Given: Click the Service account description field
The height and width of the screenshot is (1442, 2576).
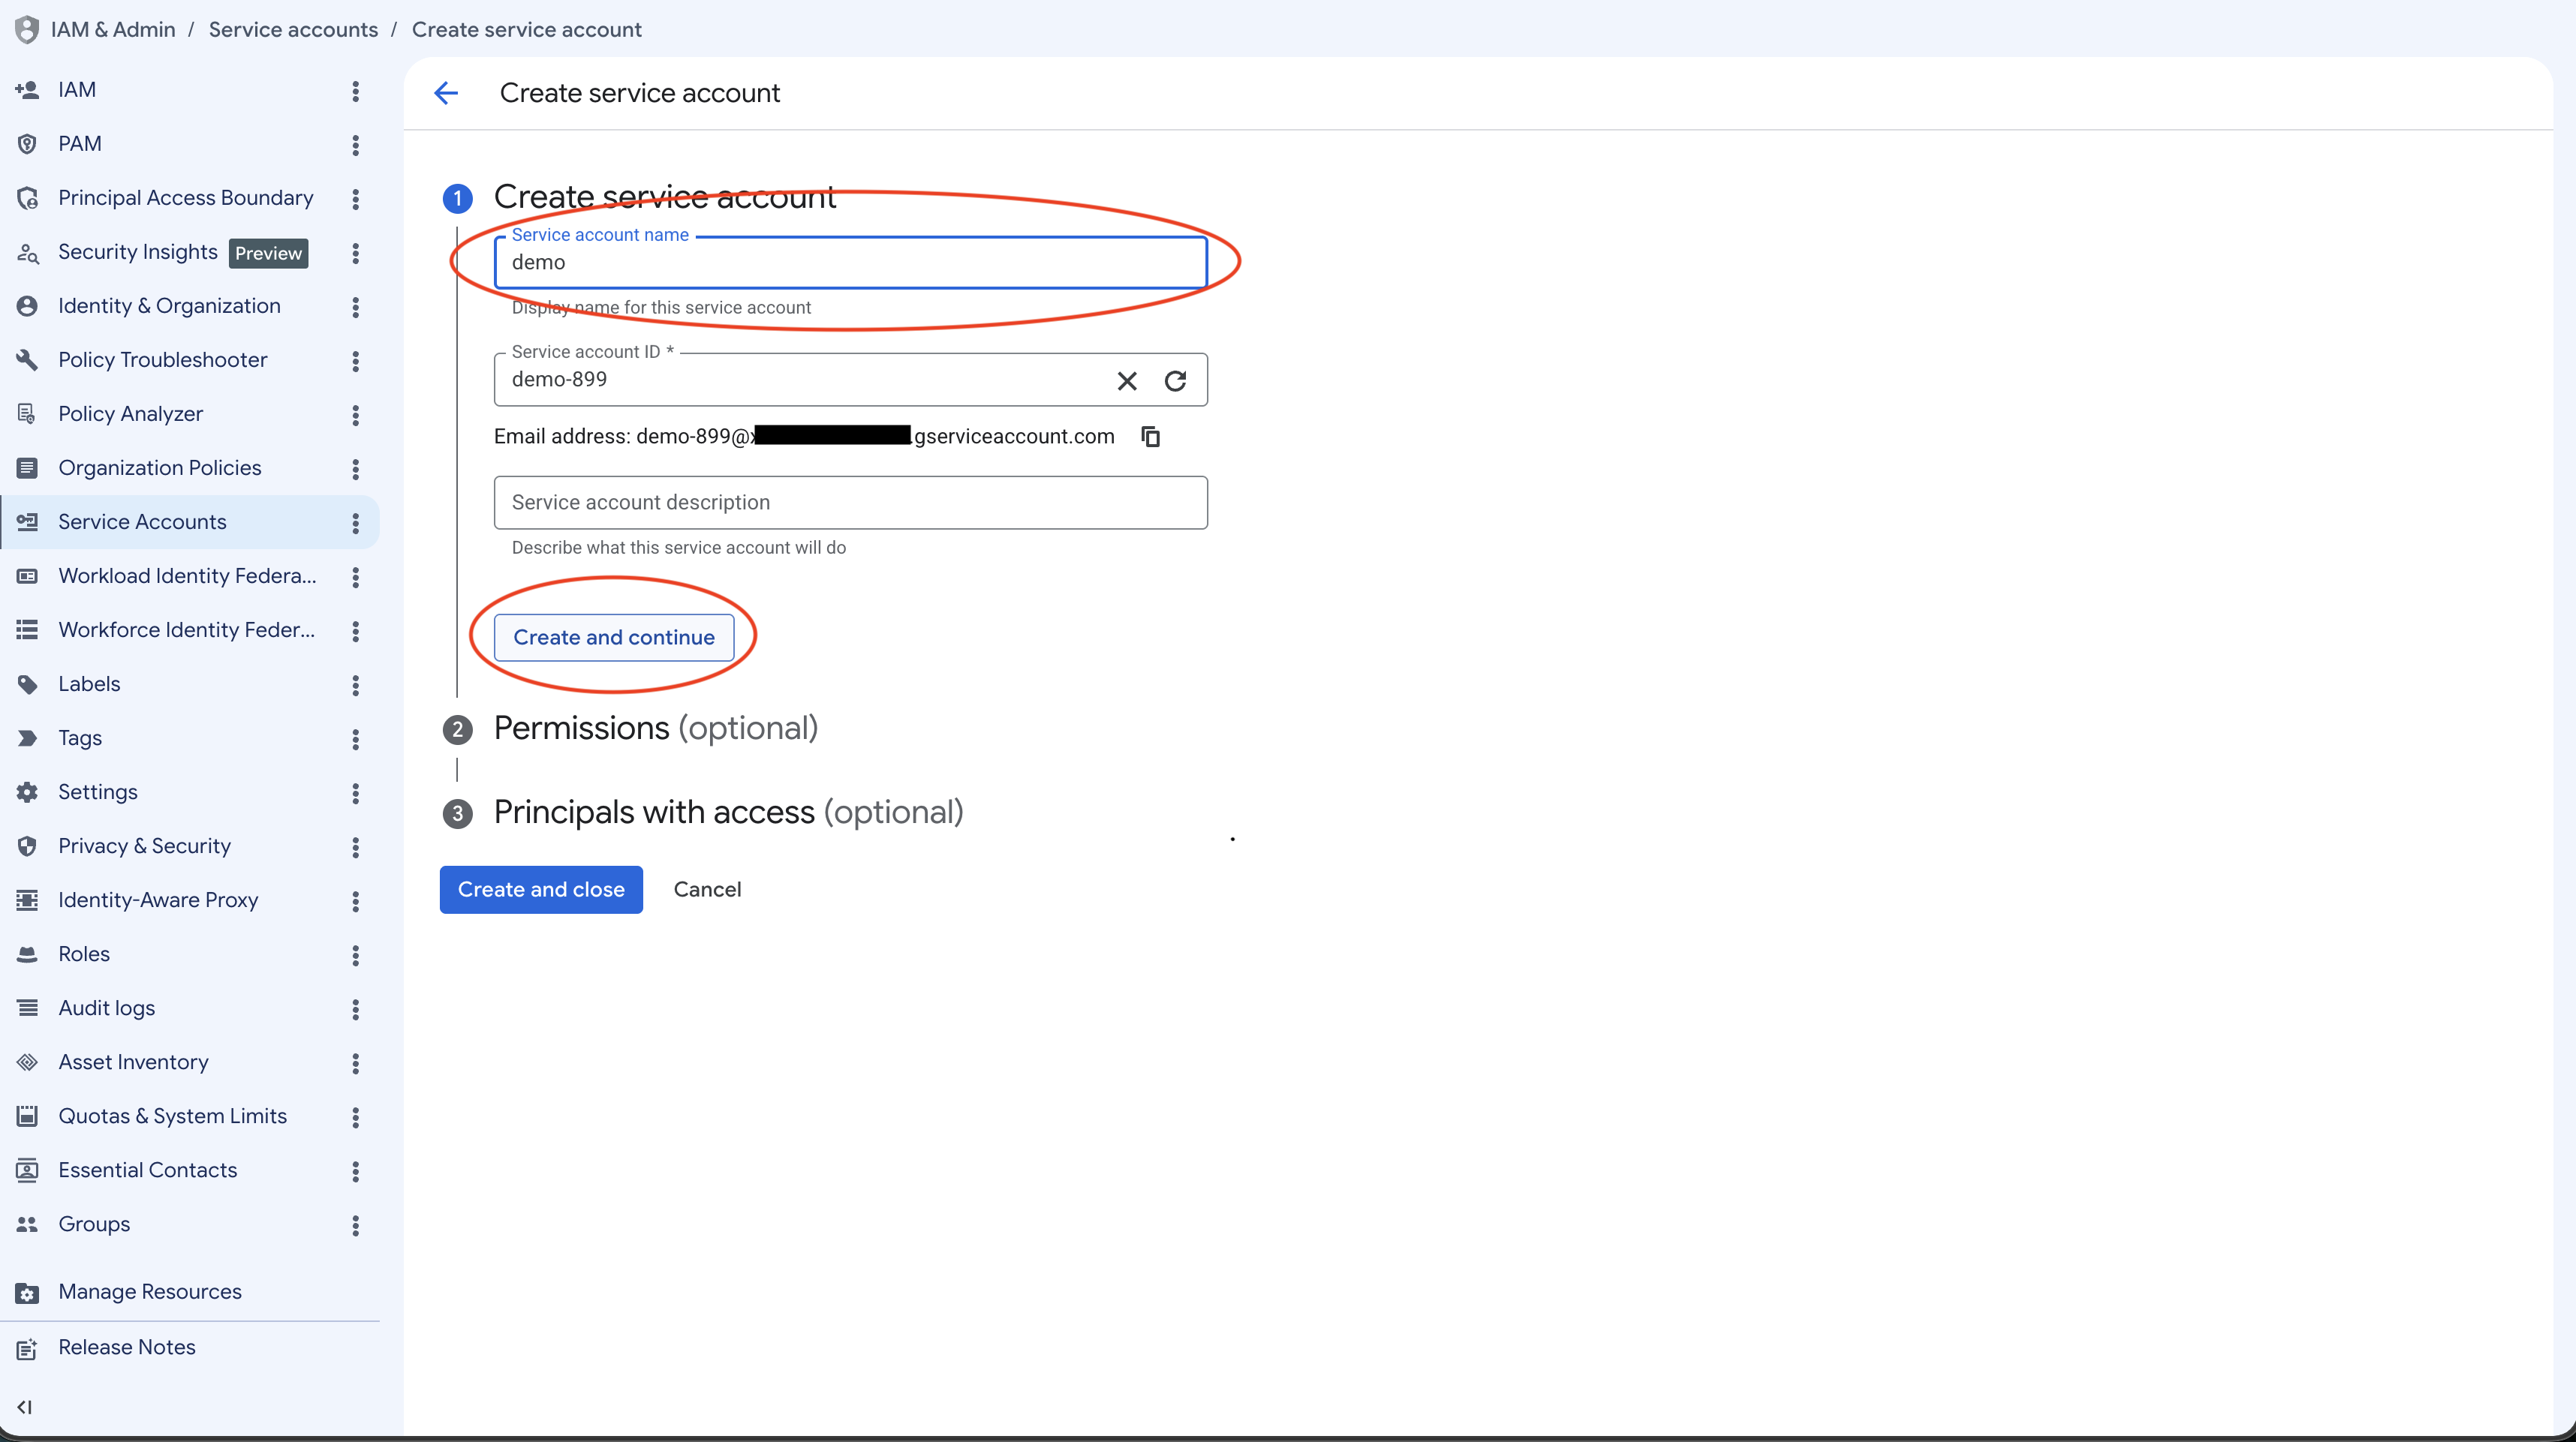Looking at the screenshot, I should point(850,503).
